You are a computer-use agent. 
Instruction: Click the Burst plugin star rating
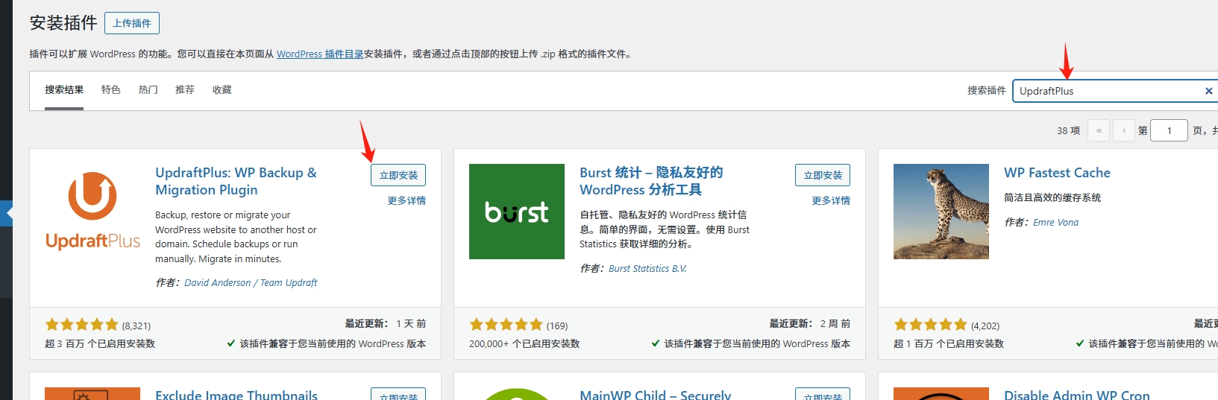pos(506,325)
